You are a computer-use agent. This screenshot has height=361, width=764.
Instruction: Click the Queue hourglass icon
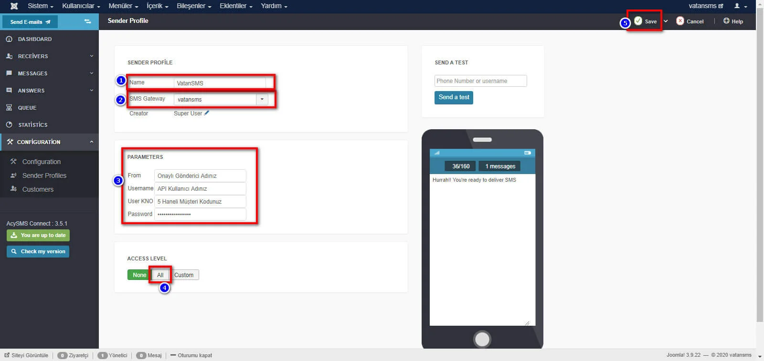pos(9,108)
